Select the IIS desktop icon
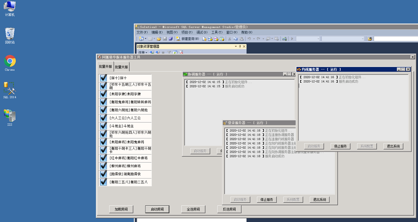 click(x=10, y=116)
